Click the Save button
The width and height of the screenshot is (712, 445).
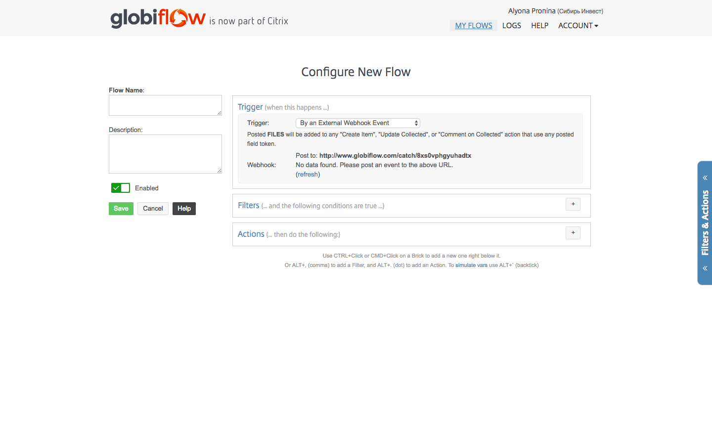121,208
